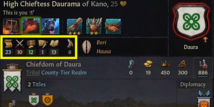
Task: Click the Diplomacy skill scroll icon showing 23
Action: click(x=8, y=44)
